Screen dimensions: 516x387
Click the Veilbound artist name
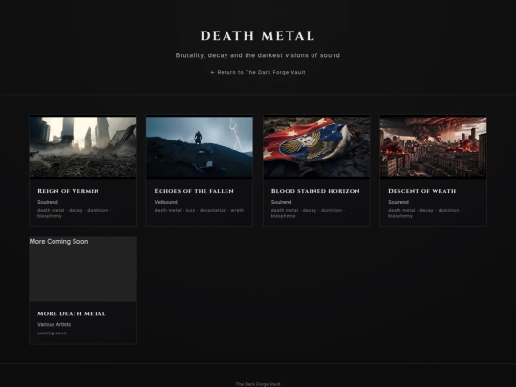pyautogui.click(x=166, y=202)
